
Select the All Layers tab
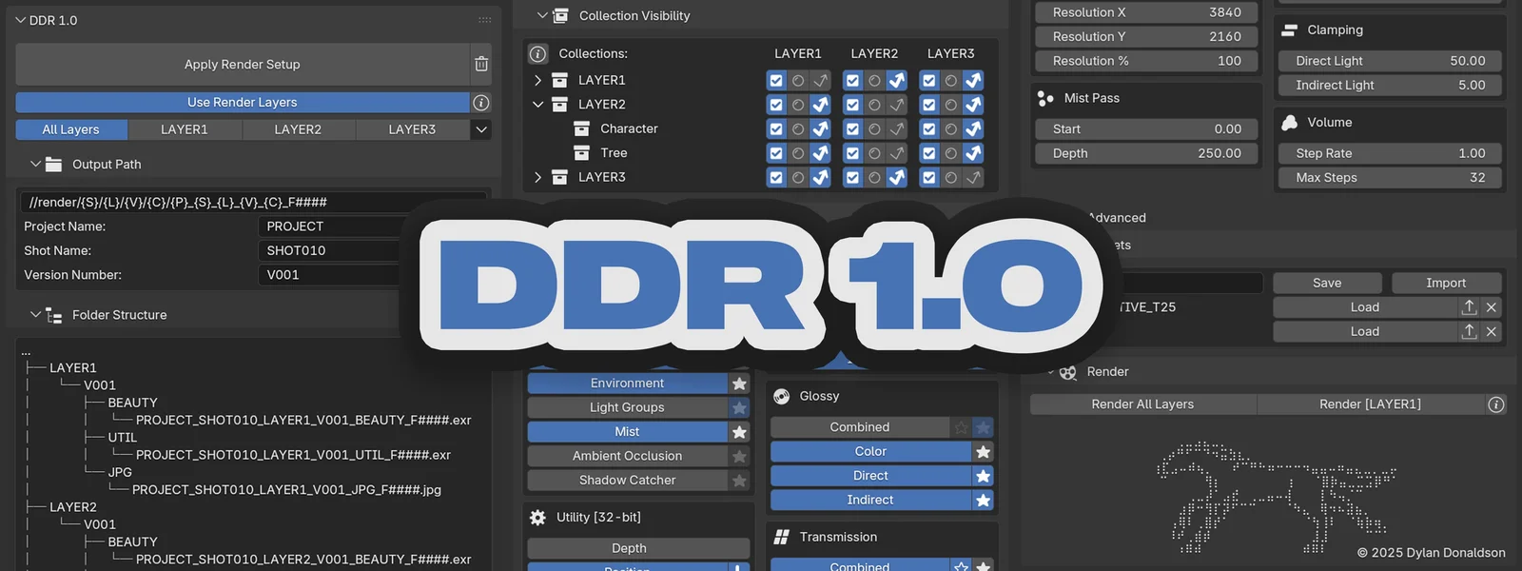coord(71,129)
